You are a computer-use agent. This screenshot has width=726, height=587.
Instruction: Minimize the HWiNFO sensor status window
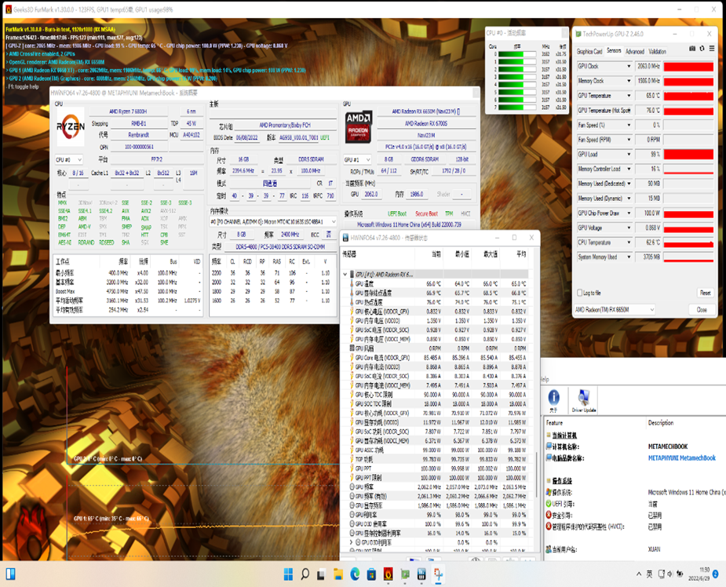(498, 238)
